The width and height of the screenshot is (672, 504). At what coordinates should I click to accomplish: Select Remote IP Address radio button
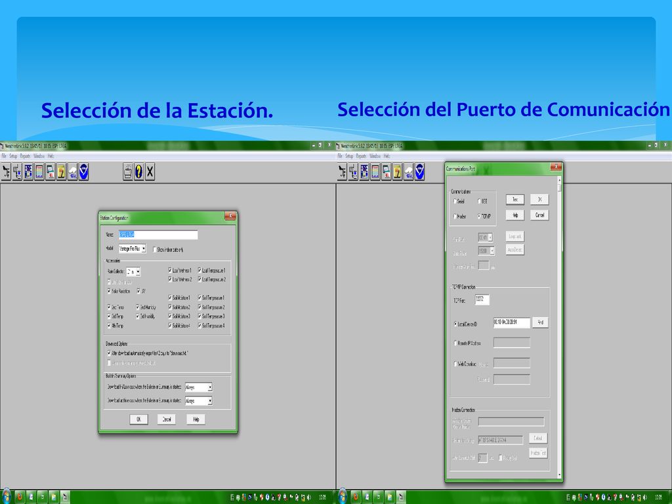click(x=455, y=343)
